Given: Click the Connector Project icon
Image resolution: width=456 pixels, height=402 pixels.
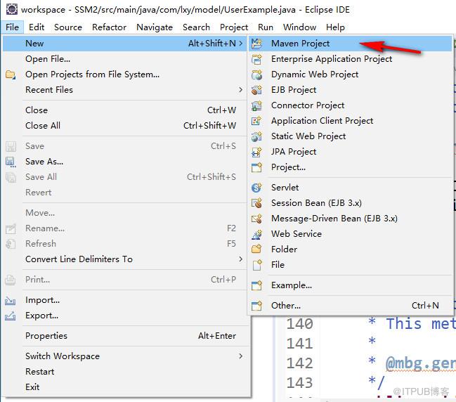Looking at the screenshot, I should pos(256,105).
